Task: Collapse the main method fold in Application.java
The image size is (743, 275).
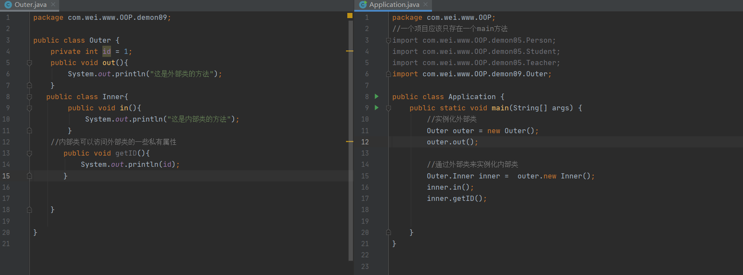Action: 388,108
